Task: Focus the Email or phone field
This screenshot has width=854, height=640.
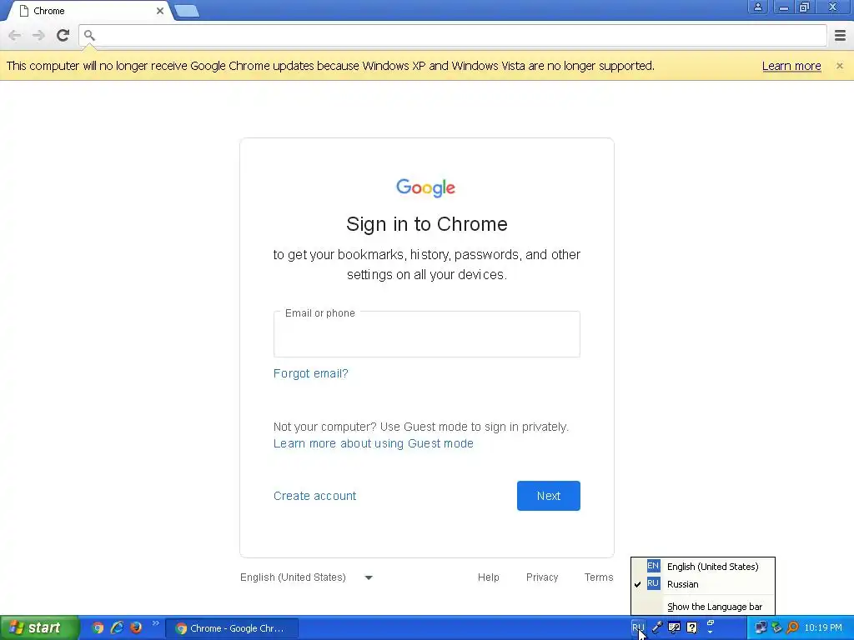Action: [x=426, y=334]
